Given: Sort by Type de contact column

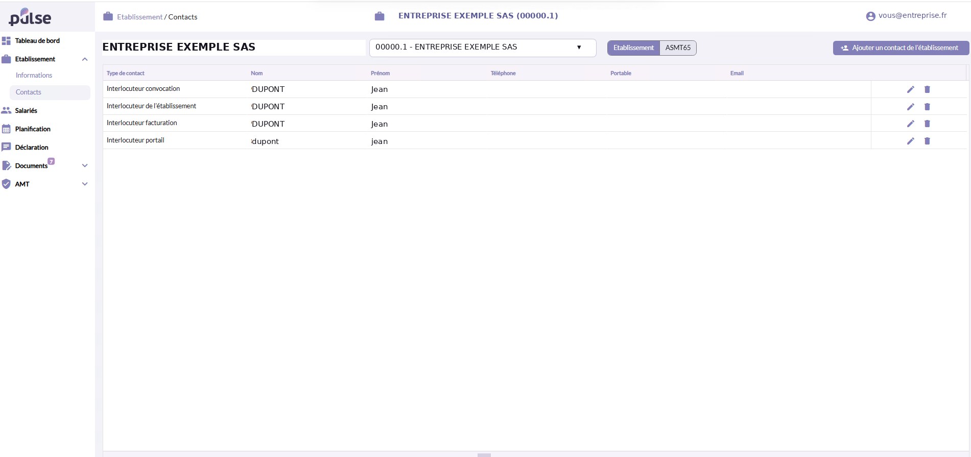Looking at the screenshot, I should 126,73.
